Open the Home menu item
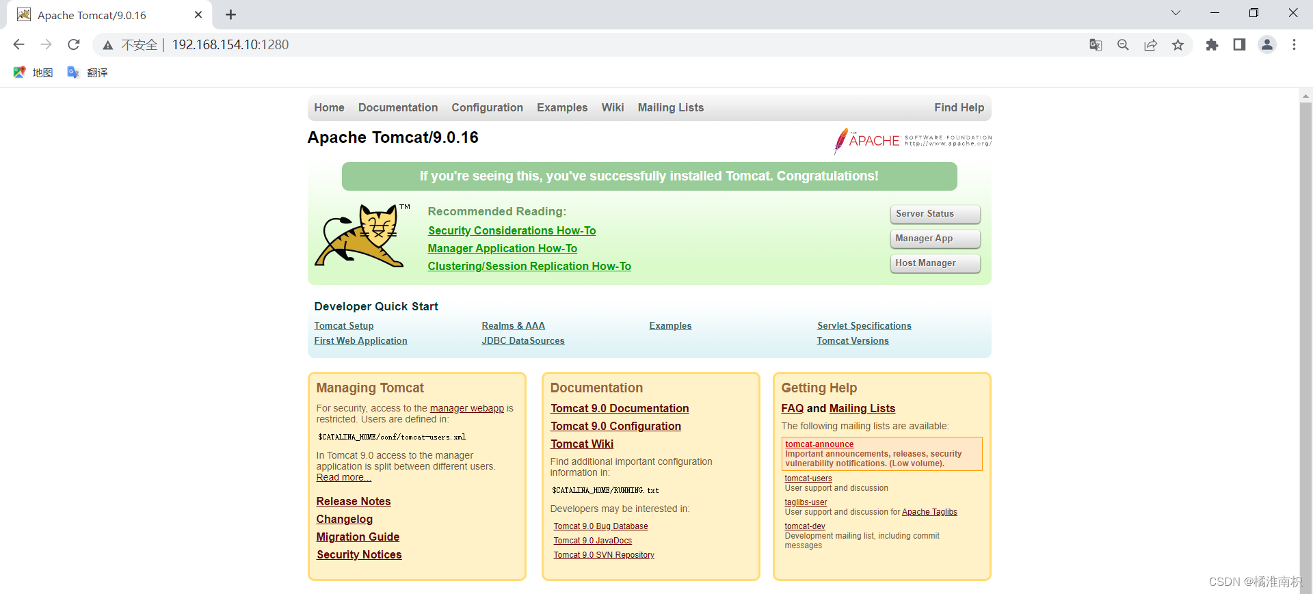Screen dimensions: 1313x594 (x=329, y=107)
